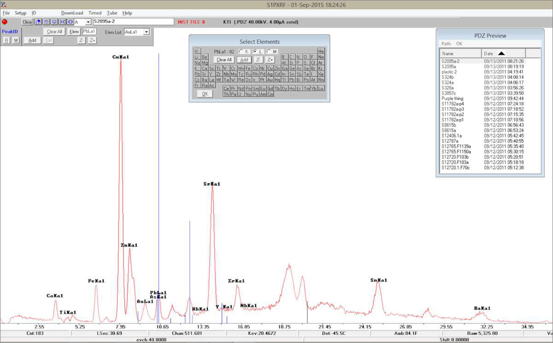This screenshot has height=343, width=553.
Task: Select the K line radio button
Action: click(244, 51)
